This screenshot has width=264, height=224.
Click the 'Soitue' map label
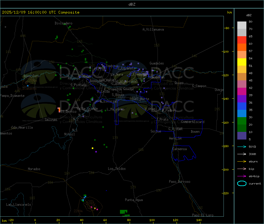pyautogui.click(x=156, y=131)
